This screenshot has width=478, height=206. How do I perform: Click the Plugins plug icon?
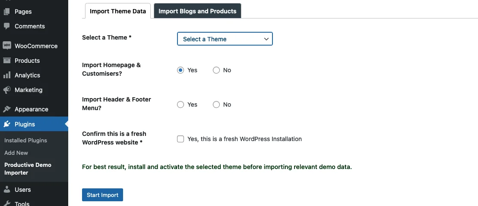7,124
